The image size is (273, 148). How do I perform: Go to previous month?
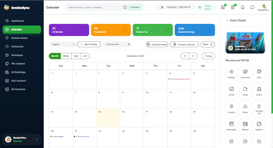(x=185, y=56)
